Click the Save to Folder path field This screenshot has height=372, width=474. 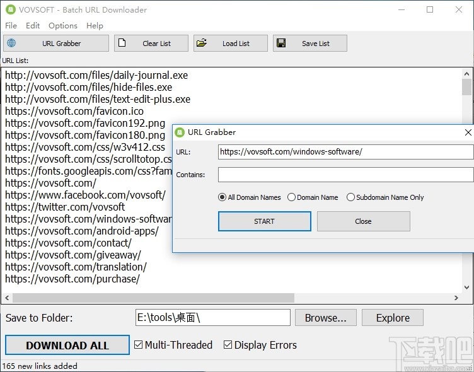[x=213, y=318]
